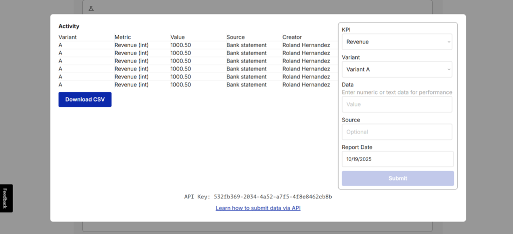Select the first row in the Activity table
Image resolution: width=513 pixels, height=234 pixels.
click(x=194, y=45)
